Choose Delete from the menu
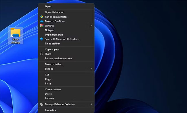This screenshot has height=113, width=187. [66, 94]
